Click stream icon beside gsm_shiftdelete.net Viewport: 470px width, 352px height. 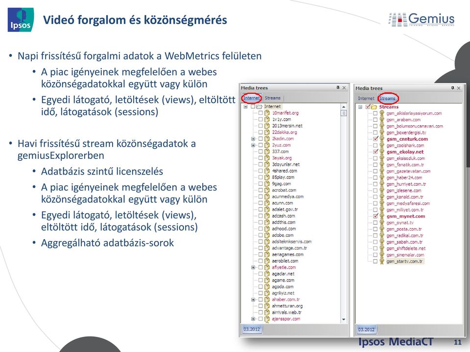click(382, 248)
